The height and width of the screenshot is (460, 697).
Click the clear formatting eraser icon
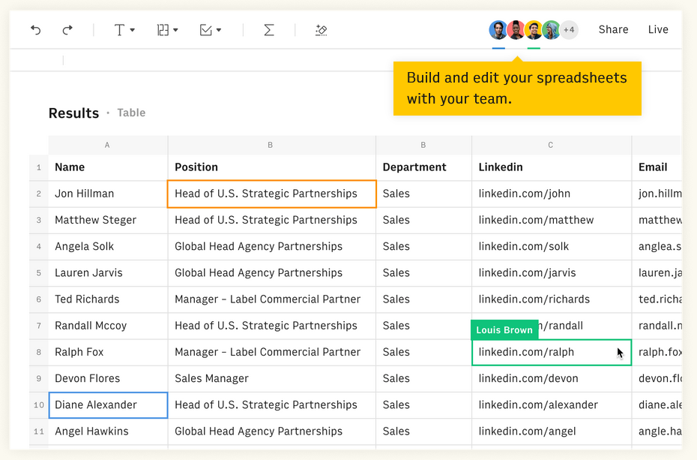(321, 29)
